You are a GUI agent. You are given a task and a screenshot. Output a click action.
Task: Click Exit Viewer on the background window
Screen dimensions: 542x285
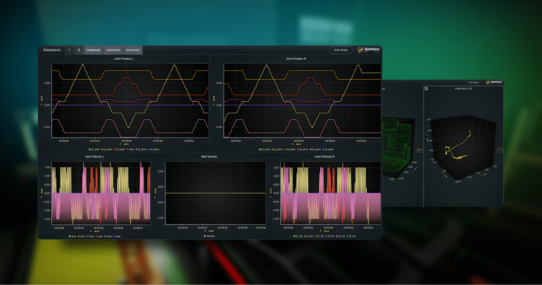[473, 82]
